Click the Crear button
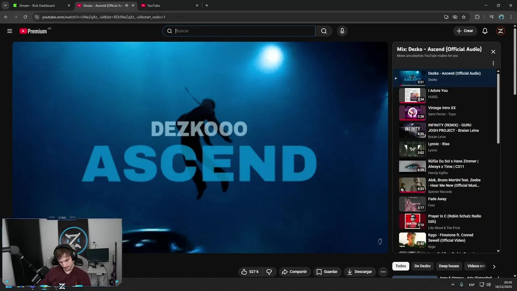This screenshot has width=517, height=291. pos(464,31)
